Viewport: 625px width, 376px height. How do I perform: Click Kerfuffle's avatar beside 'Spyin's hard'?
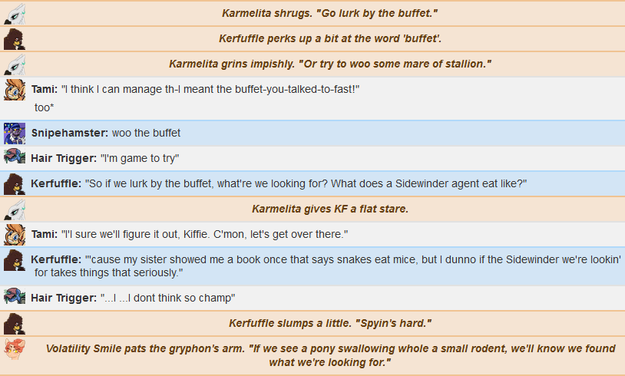coord(15,324)
